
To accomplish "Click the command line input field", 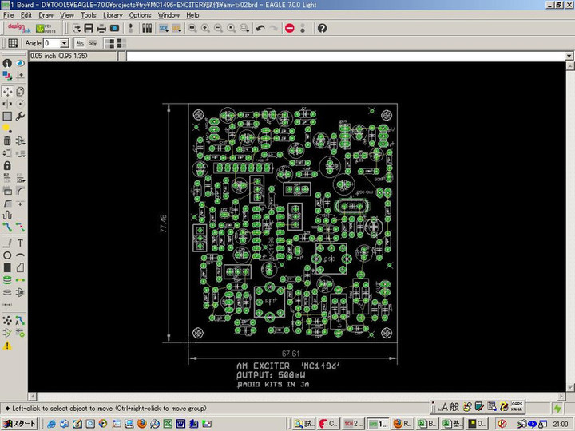I will [343, 57].
